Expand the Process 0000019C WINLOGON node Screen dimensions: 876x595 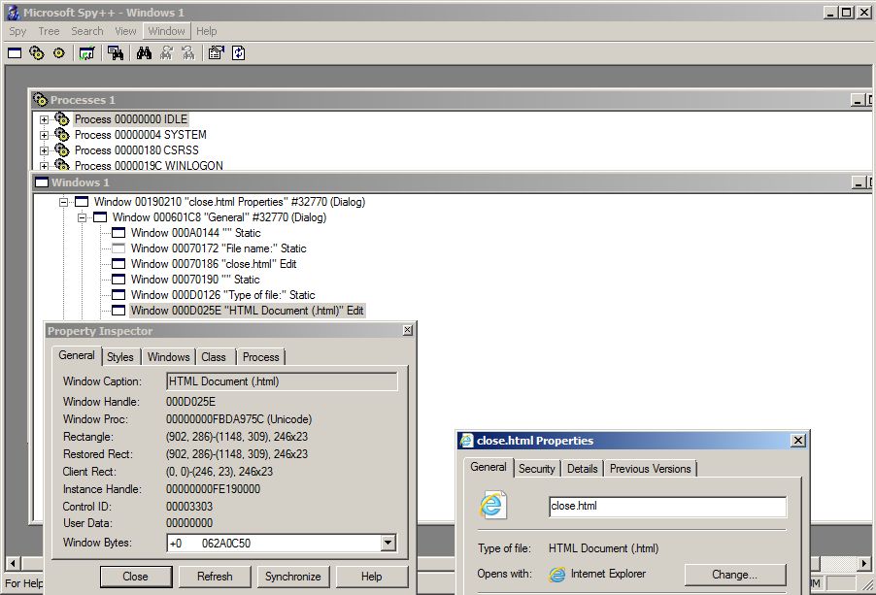tap(44, 166)
